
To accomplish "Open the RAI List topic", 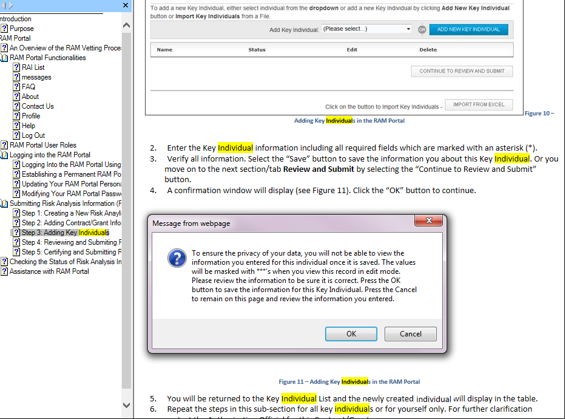I will (33, 67).
